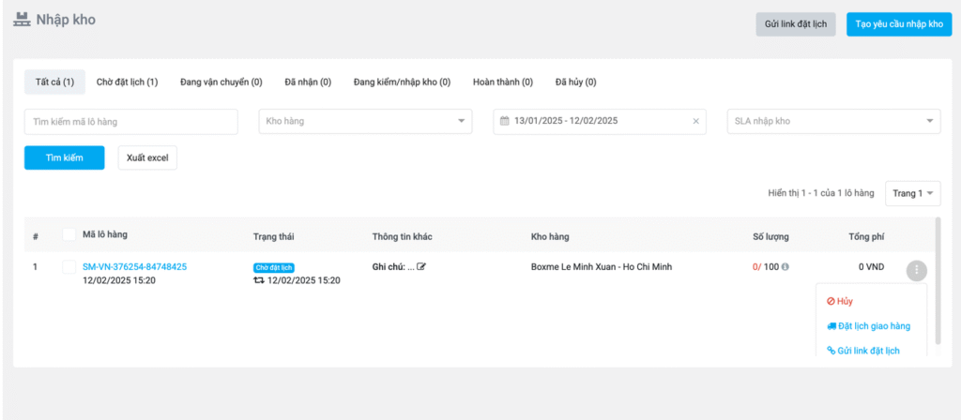The width and height of the screenshot is (961, 420).
Task: Click the Hiển thị 1 - 1 của 1 lô hàng text
Action: click(820, 193)
